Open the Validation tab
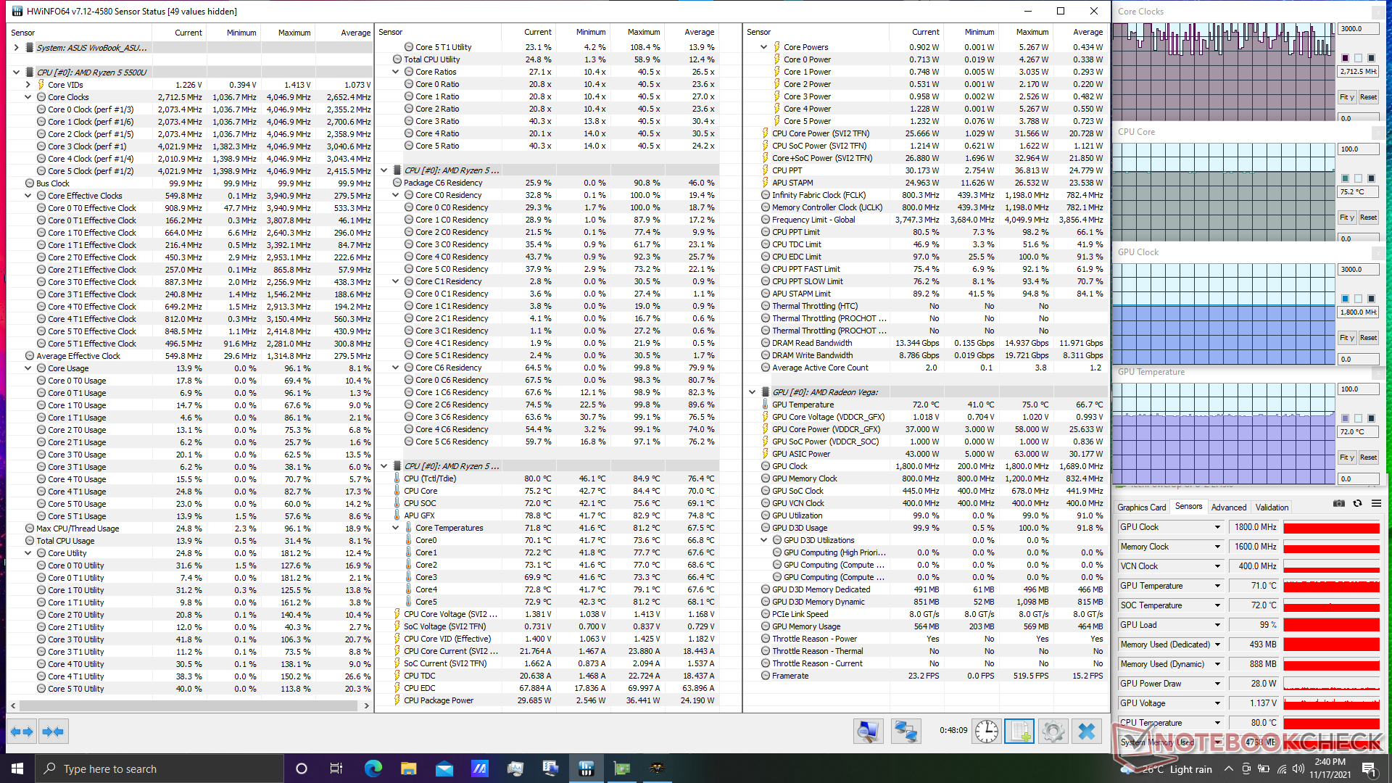Viewport: 1392px width, 783px height. tap(1272, 507)
